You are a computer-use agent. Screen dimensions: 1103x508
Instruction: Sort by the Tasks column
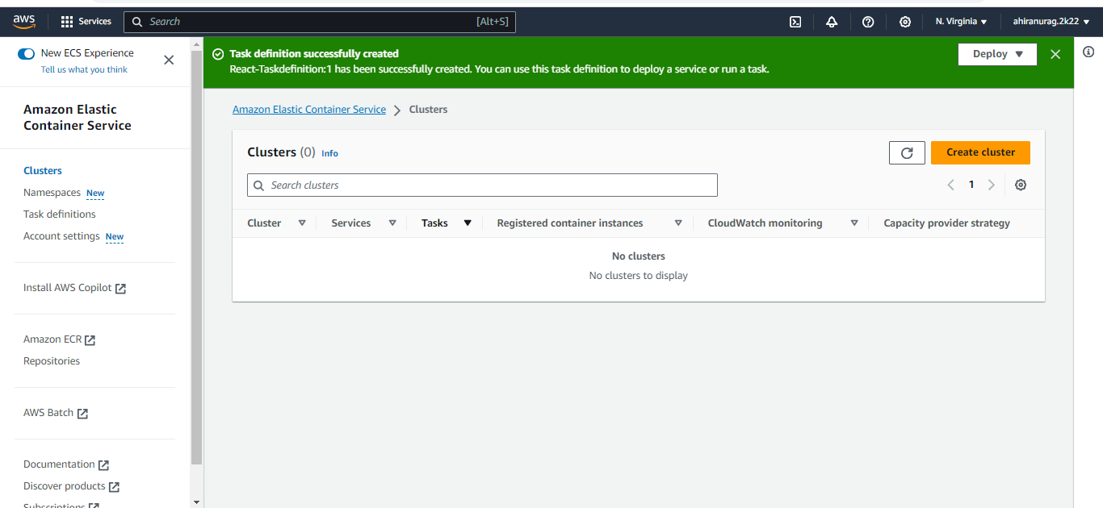pyautogui.click(x=468, y=223)
